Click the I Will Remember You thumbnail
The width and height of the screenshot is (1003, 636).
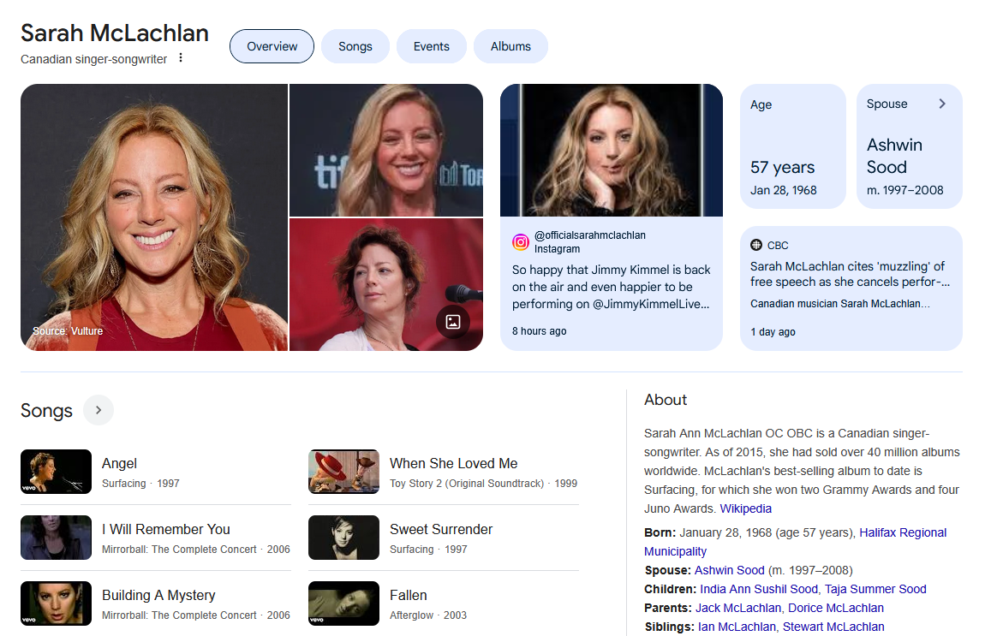click(57, 538)
